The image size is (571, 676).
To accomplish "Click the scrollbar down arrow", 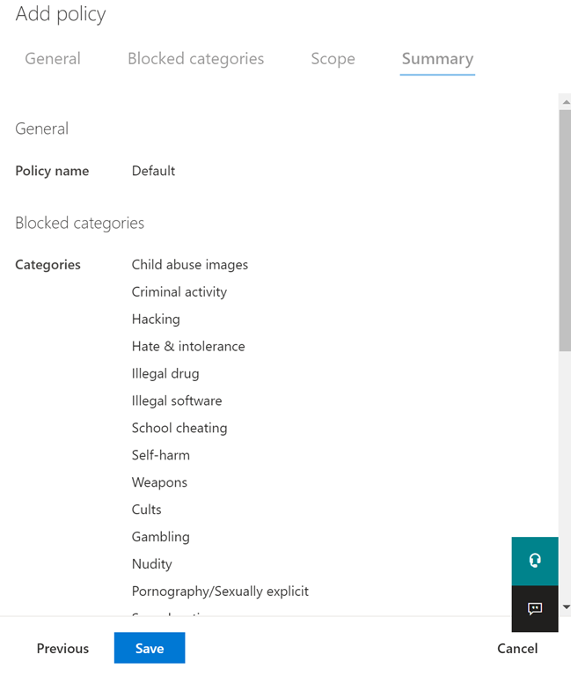I will coord(565,606).
